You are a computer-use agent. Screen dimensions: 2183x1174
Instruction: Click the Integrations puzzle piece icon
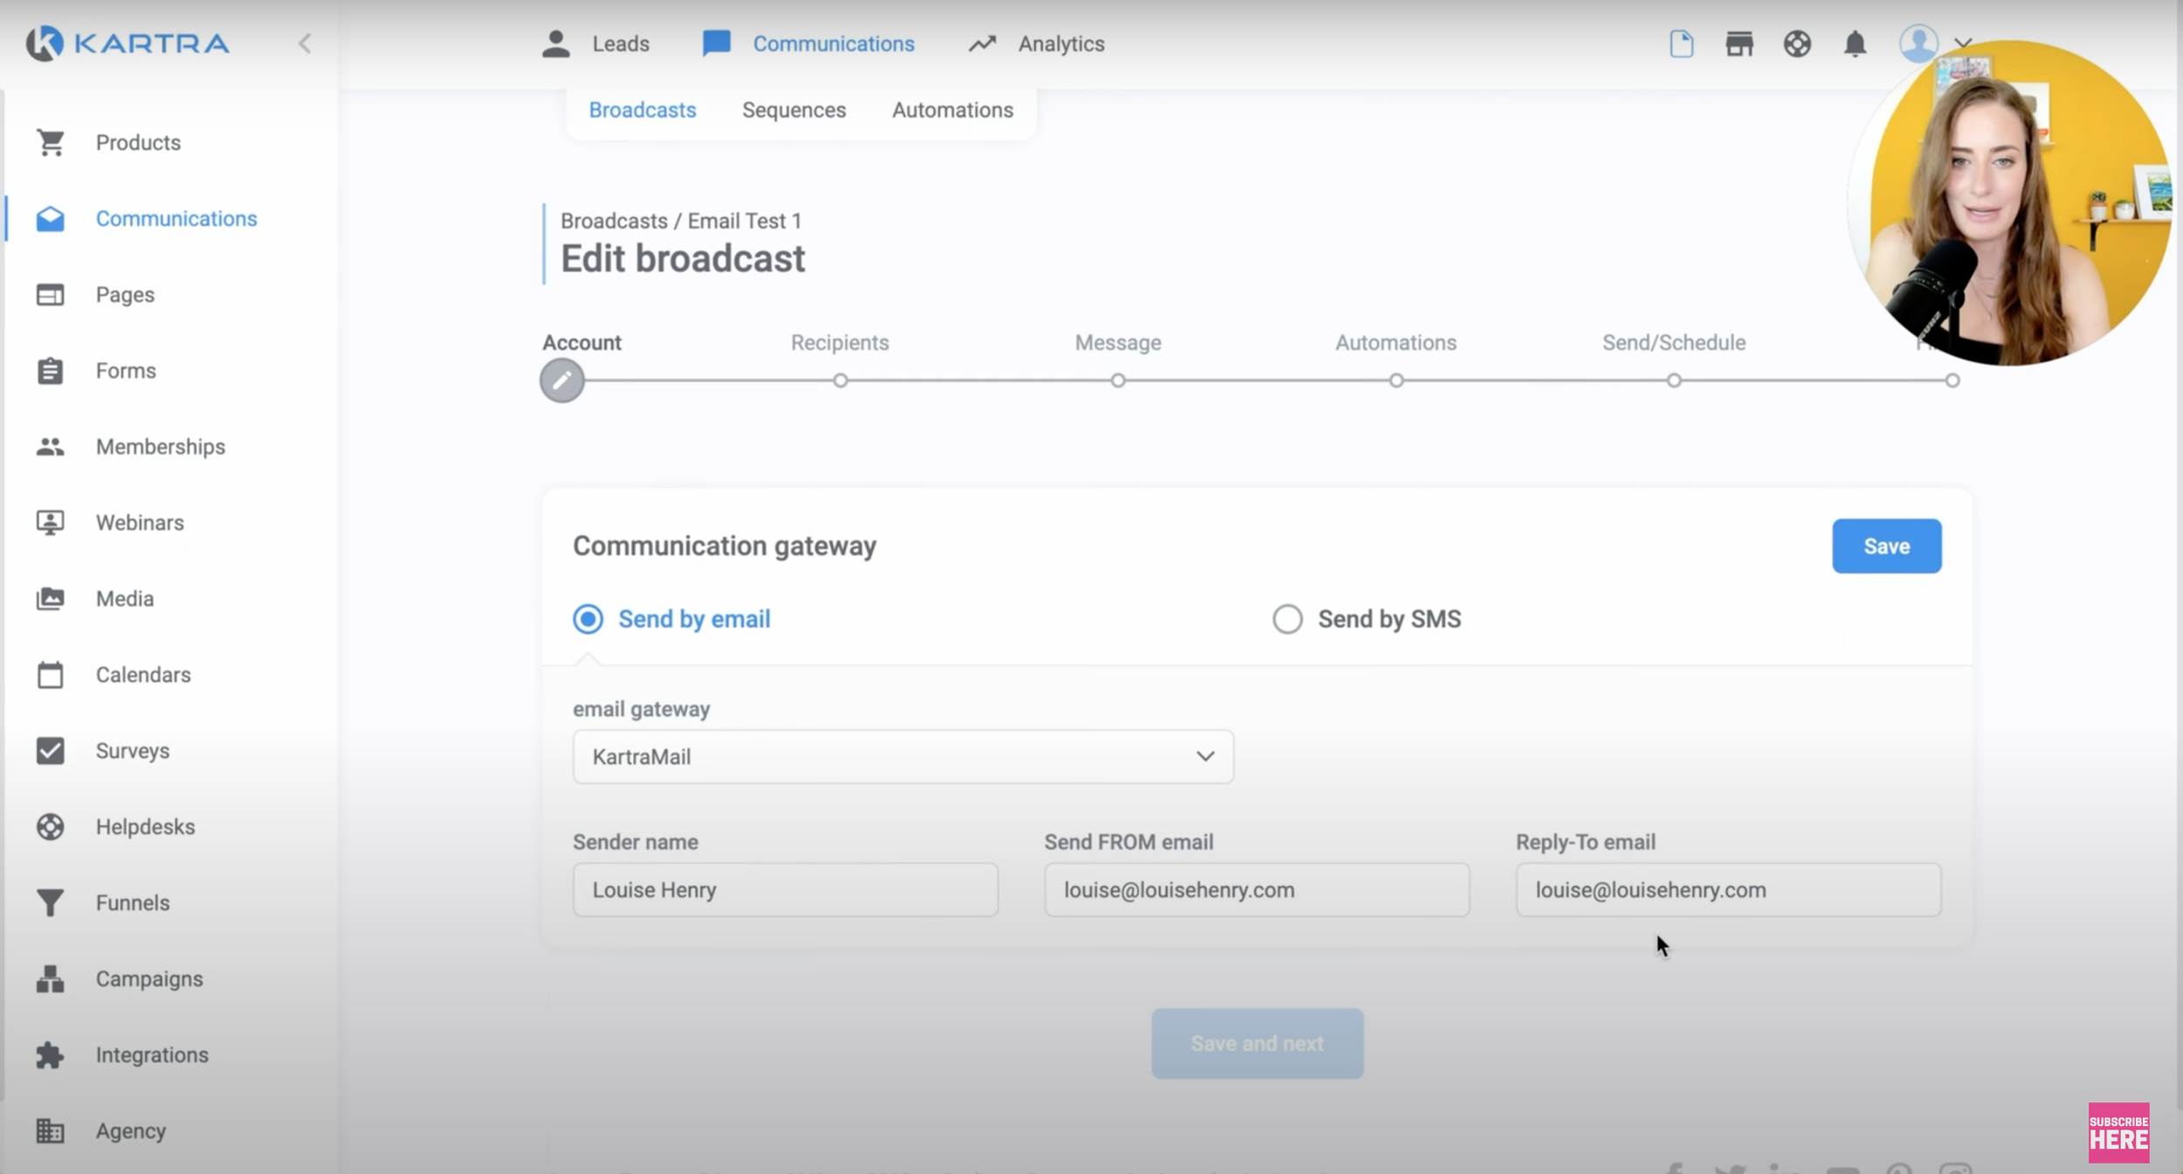[x=51, y=1054]
